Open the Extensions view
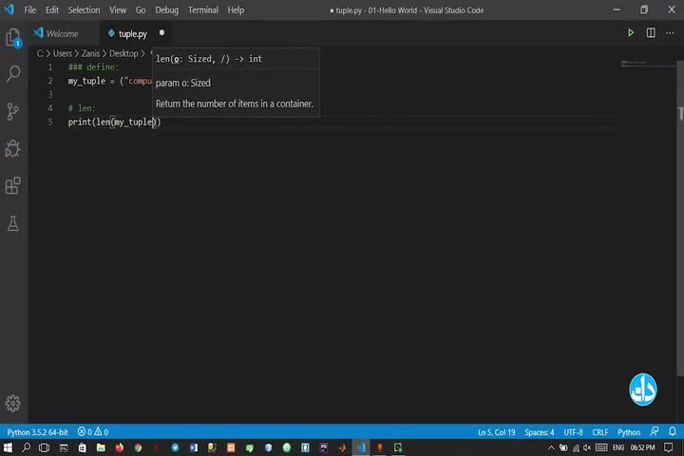The image size is (684, 456). coord(13,185)
